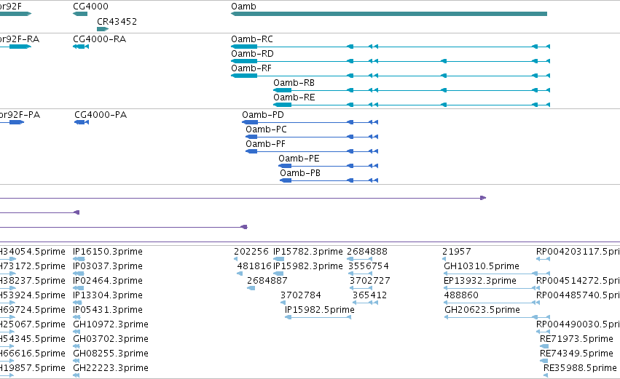
Task: Click feature label 481816
Action: (254, 266)
